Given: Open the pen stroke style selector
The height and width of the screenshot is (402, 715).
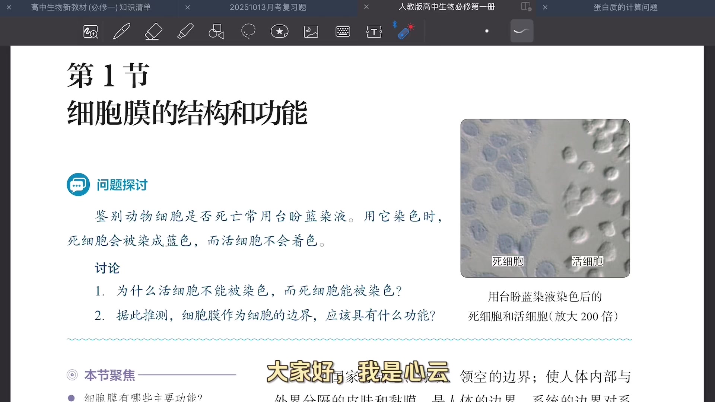Looking at the screenshot, I should pyautogui.click(x=521, y=31).
